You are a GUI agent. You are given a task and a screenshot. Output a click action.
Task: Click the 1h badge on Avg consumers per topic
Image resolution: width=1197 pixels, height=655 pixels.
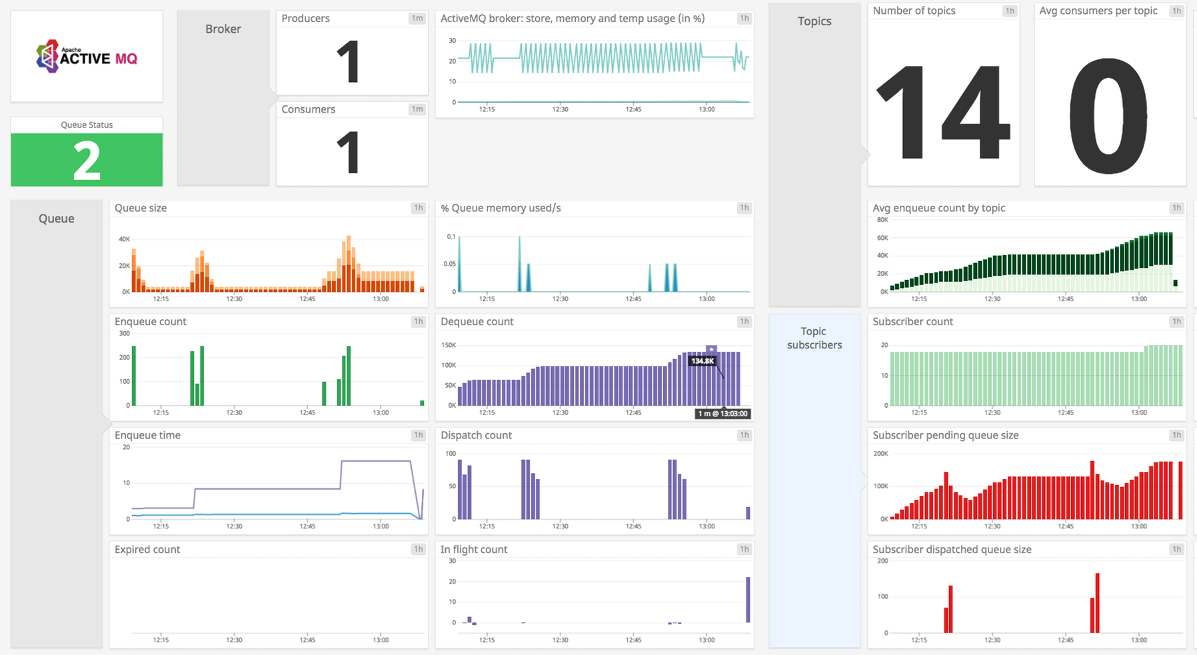(1176, 11)
